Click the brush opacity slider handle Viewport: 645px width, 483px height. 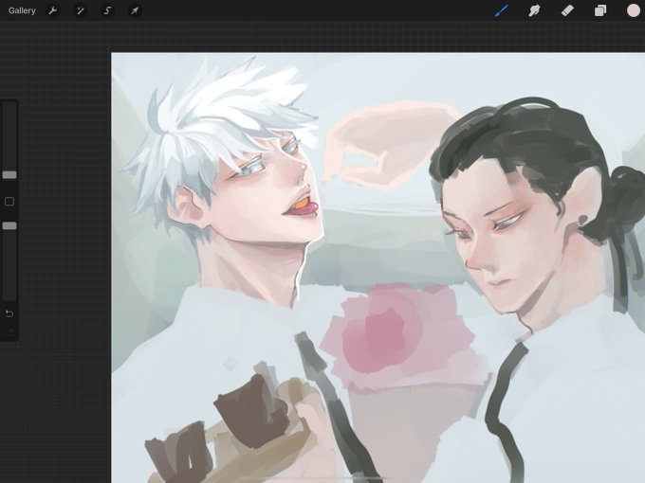coord(9,226)
